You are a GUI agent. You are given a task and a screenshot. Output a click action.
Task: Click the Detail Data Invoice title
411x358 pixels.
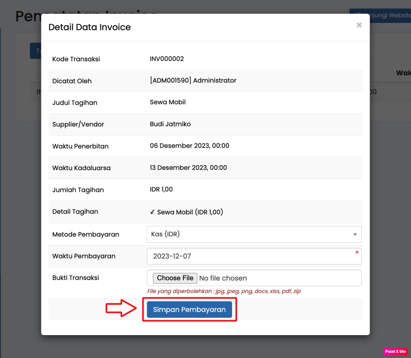[90, 27]
